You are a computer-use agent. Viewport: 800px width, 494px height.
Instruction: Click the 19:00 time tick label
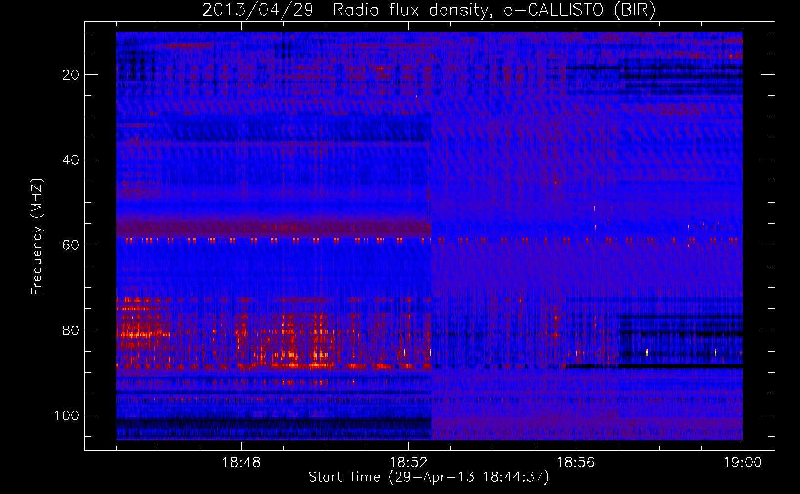[743, 463]
